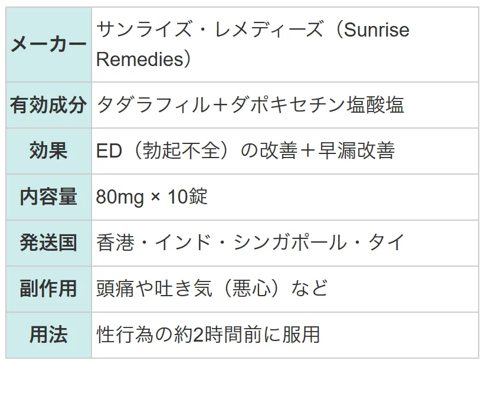Click the 内容量 header cell
484x403 pixels.
coord(49,197)
